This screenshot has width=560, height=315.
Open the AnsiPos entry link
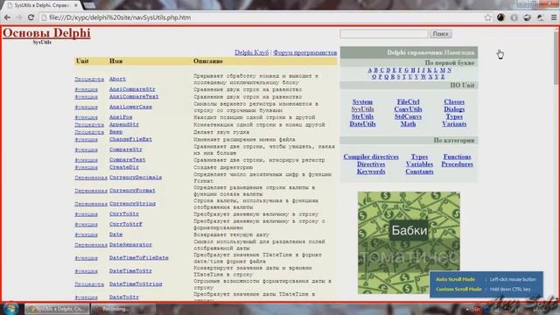pos(121,117)
